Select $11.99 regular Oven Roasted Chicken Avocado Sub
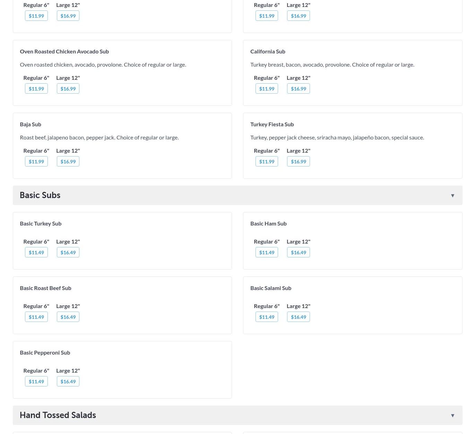 tap(36, 89)
